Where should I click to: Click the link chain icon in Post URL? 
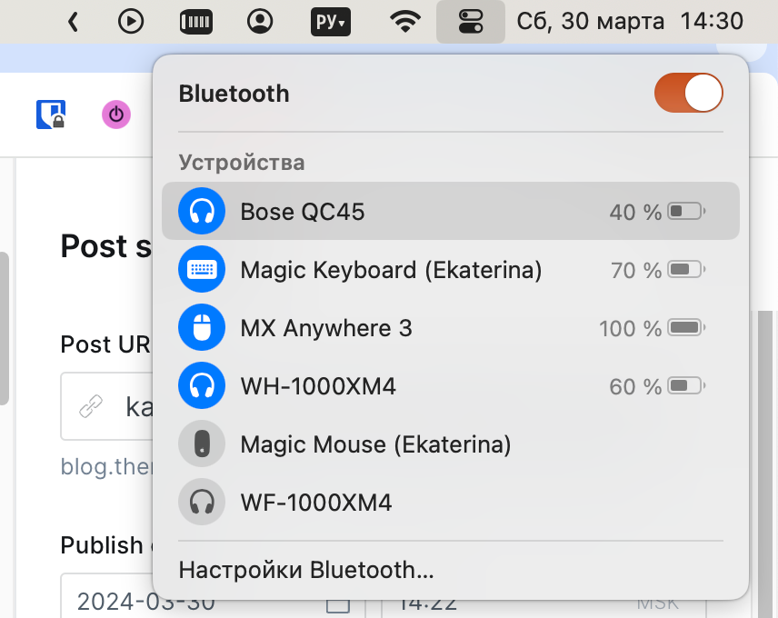point(91,407)
